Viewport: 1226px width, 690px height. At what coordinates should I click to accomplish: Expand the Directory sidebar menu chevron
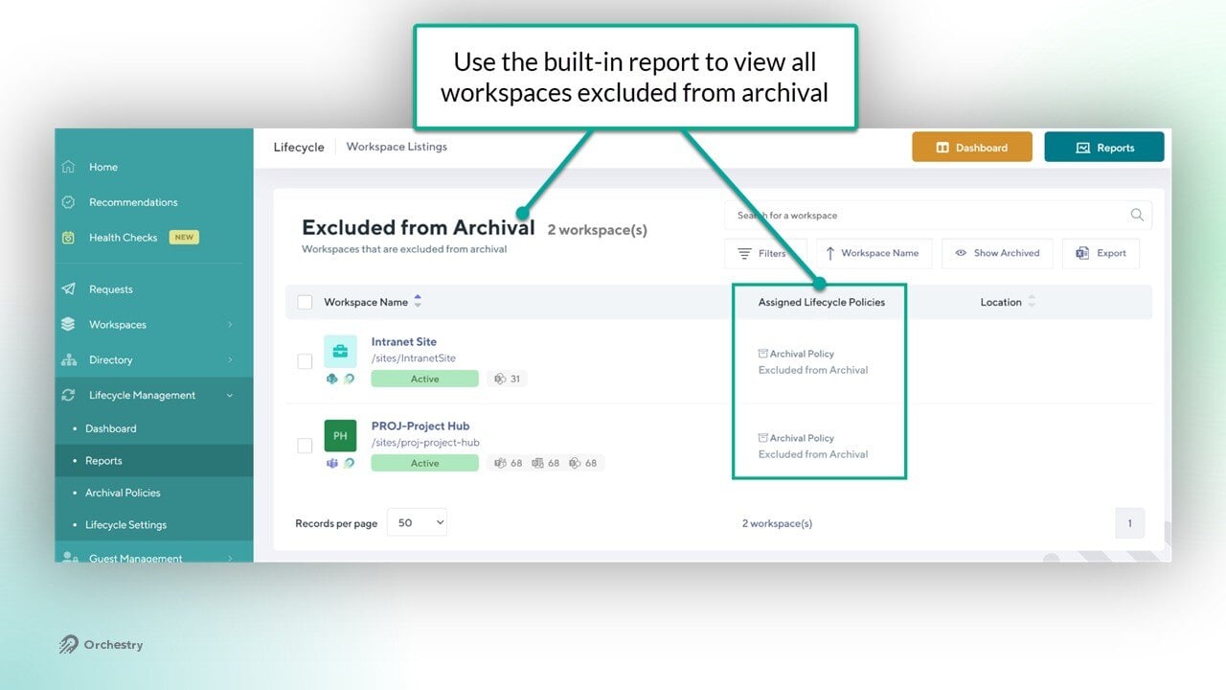(230, 360)
